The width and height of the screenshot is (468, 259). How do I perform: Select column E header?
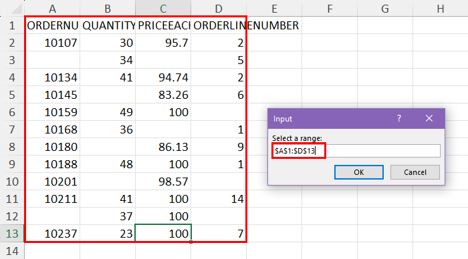274,9
